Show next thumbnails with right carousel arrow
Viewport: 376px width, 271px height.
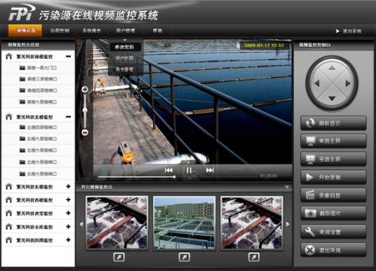(288, 224)
